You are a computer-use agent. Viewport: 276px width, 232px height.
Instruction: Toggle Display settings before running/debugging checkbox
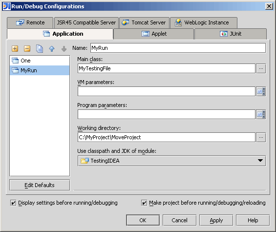coord(13,203)
